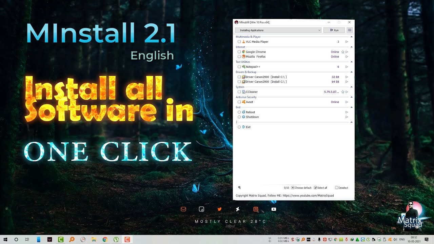The height and width of the screenshot is (244, 434).
Task: Click the play arrow next to Shutdown
Action: (x=347, y=117)
